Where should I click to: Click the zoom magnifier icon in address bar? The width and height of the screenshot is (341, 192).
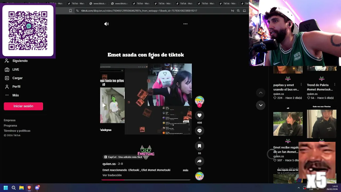tap(238, 11)
